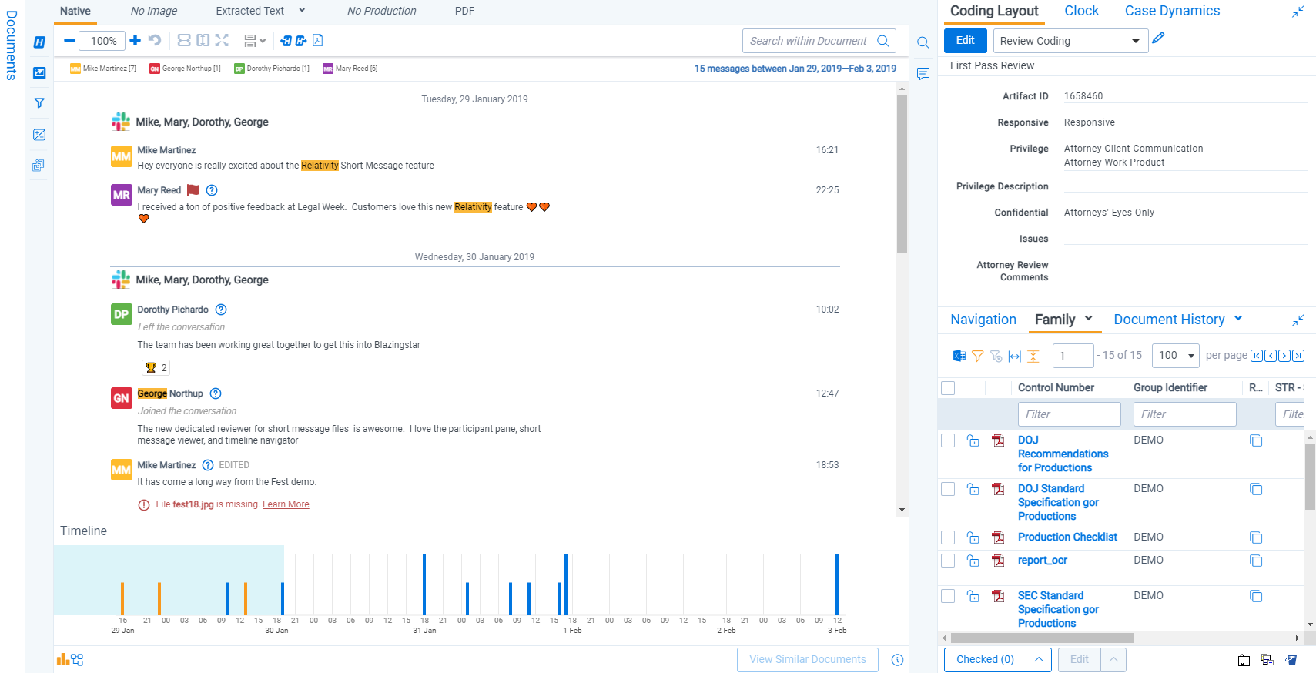
Task: Click the blue Edit coding button
Action: point(966,41)
